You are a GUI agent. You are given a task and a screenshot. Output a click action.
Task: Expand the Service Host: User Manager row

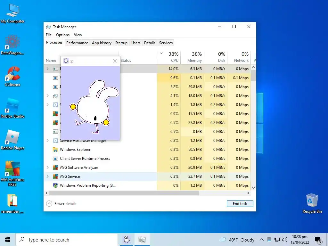(48, 141)
